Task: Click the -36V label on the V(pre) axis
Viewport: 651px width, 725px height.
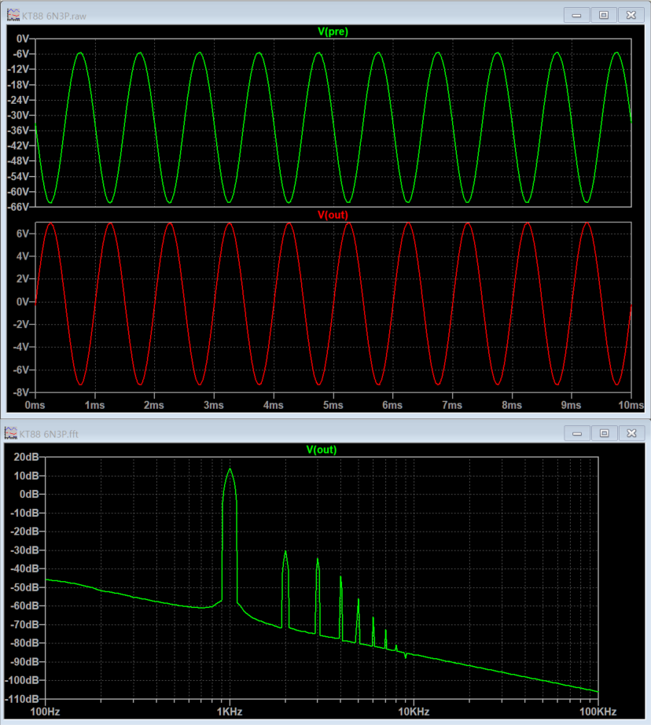Action: [17, 131]
